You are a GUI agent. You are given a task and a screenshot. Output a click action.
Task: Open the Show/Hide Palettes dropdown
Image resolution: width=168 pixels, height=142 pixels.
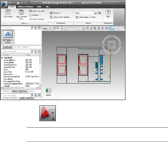pyautogui.click(x=61, y=17)
